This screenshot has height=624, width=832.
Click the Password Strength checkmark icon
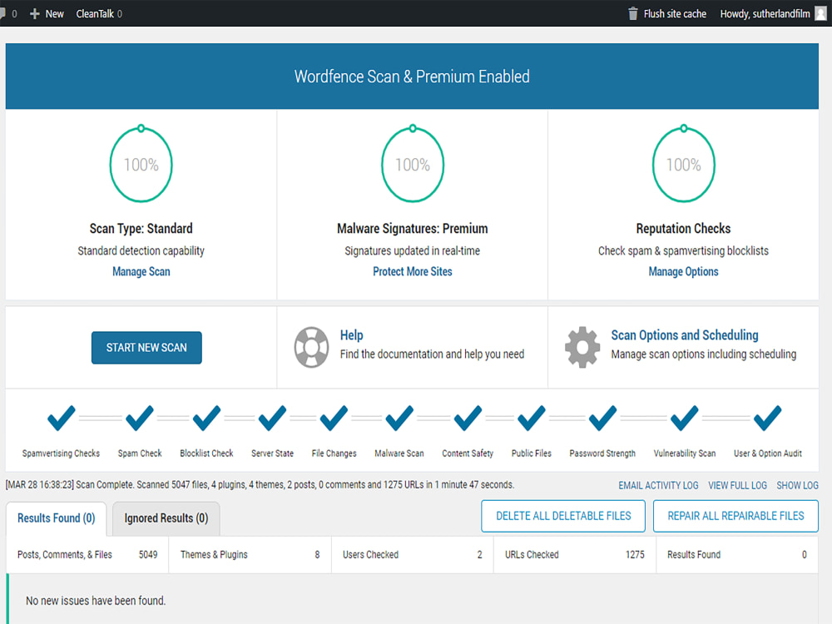602,418
